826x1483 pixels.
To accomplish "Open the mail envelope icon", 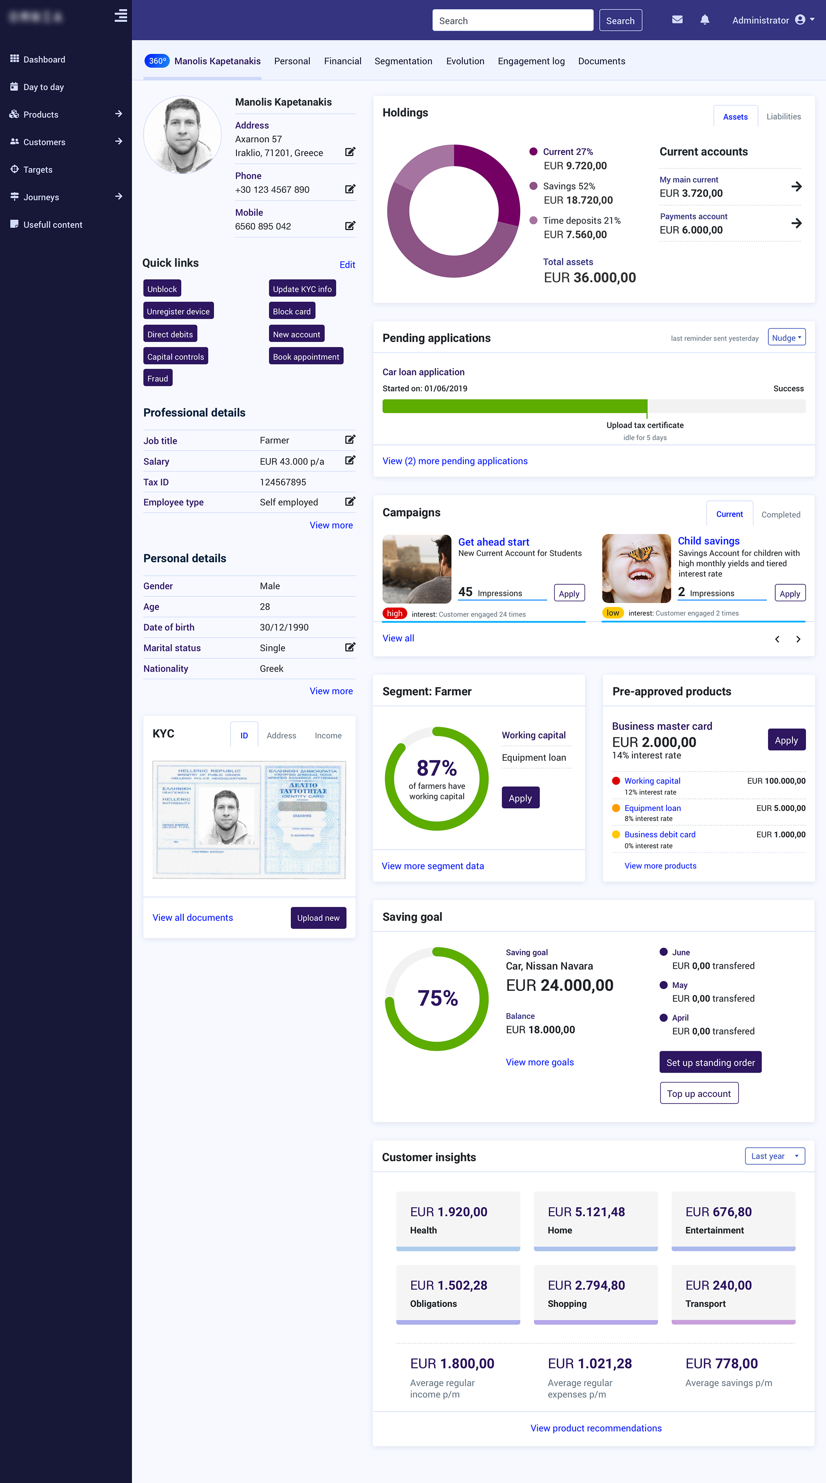I will (x=677, y=19).
